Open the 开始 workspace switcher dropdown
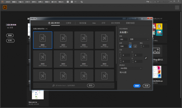Viewport: 182px width, 108px height. pos(149,2)
